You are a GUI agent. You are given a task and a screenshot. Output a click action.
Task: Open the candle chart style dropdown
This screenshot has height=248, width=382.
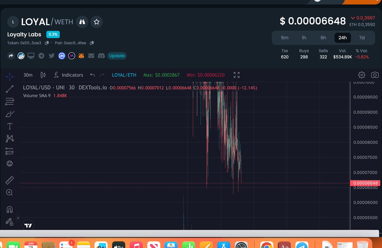click(43, 75)
